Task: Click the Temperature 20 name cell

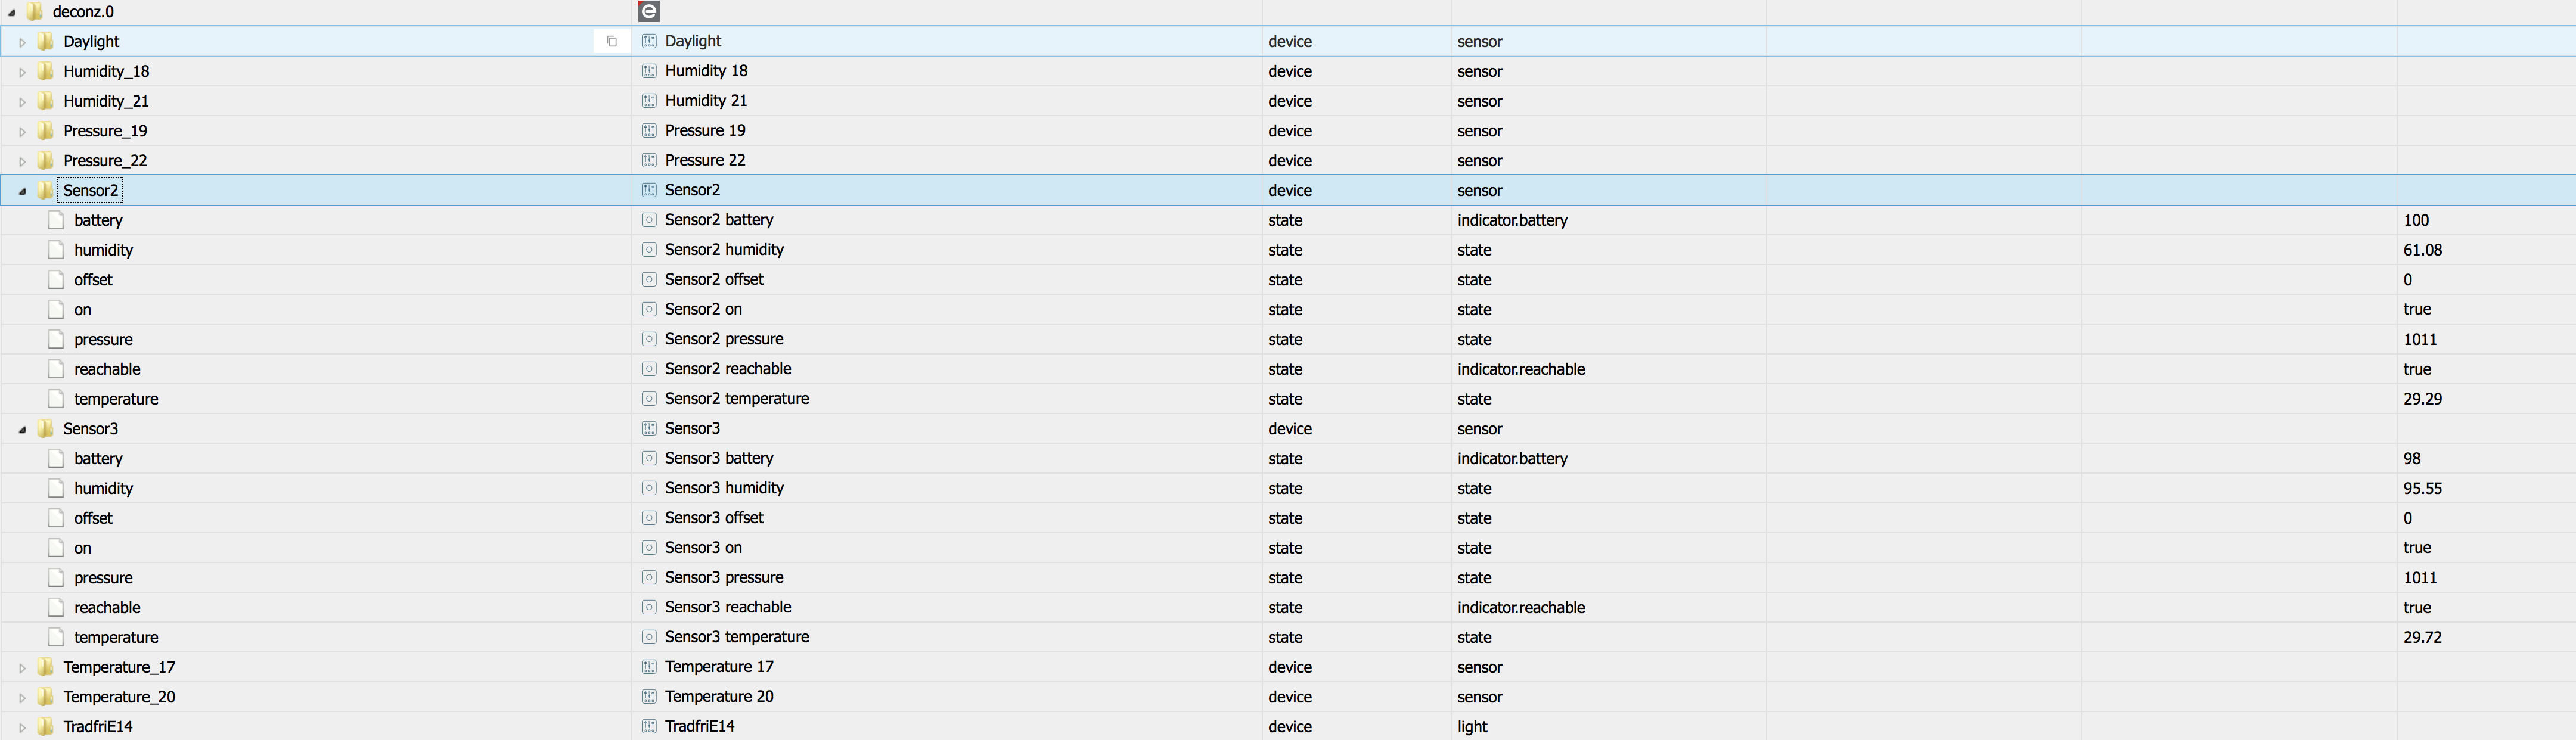Action: coord(719,696)
